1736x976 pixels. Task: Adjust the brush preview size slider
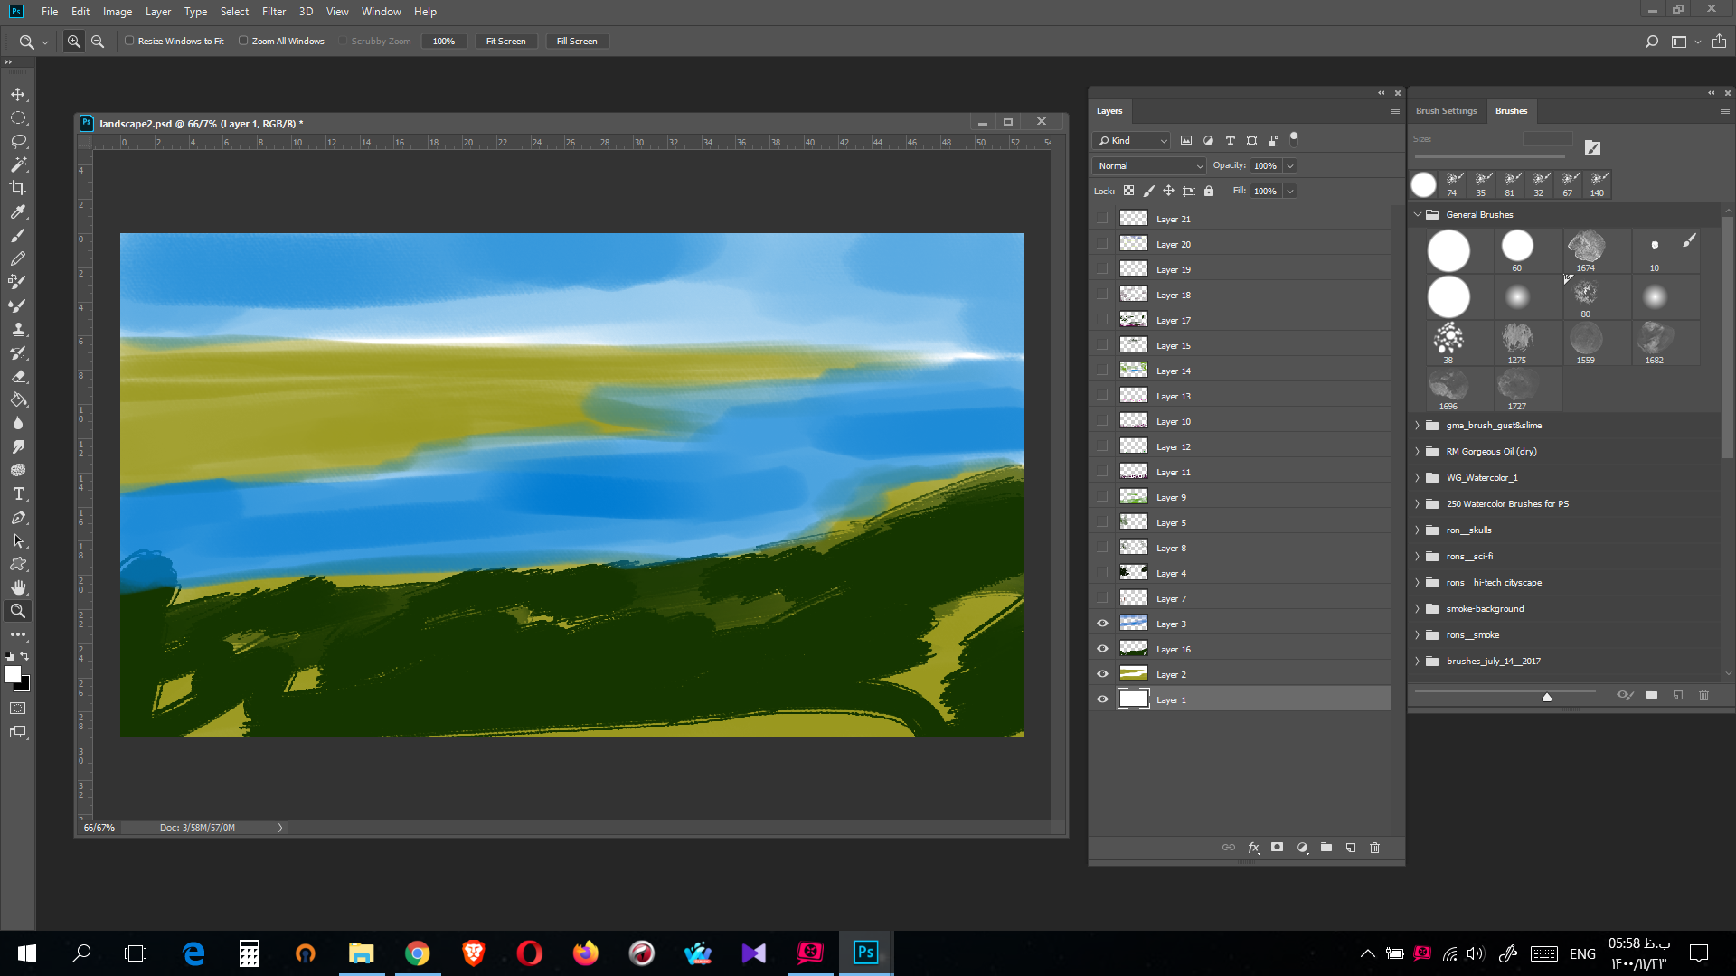pos(1547,696)
